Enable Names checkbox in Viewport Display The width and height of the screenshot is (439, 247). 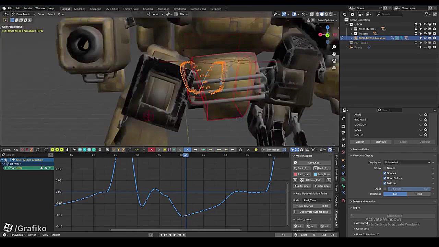coord(385,168)
